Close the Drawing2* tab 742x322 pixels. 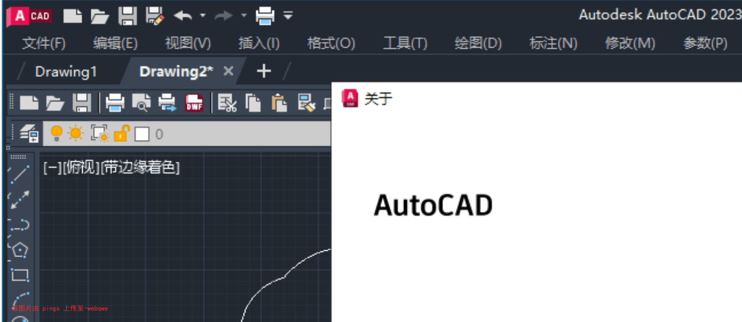pos(228,71)
